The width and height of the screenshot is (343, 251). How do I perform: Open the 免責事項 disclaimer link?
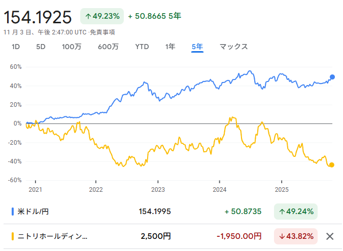coord(102,32)
